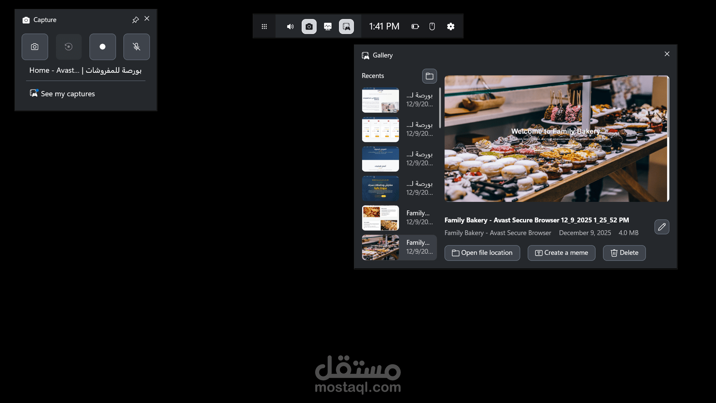The height and width of the screenshot is (403, 716).
Task: Delete the Family Bakery capture
Action: click(624, 253)
